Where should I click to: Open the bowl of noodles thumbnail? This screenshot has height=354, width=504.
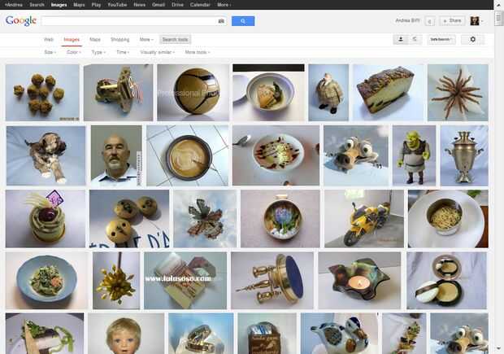pyautogui.click(x=448, y=219)
